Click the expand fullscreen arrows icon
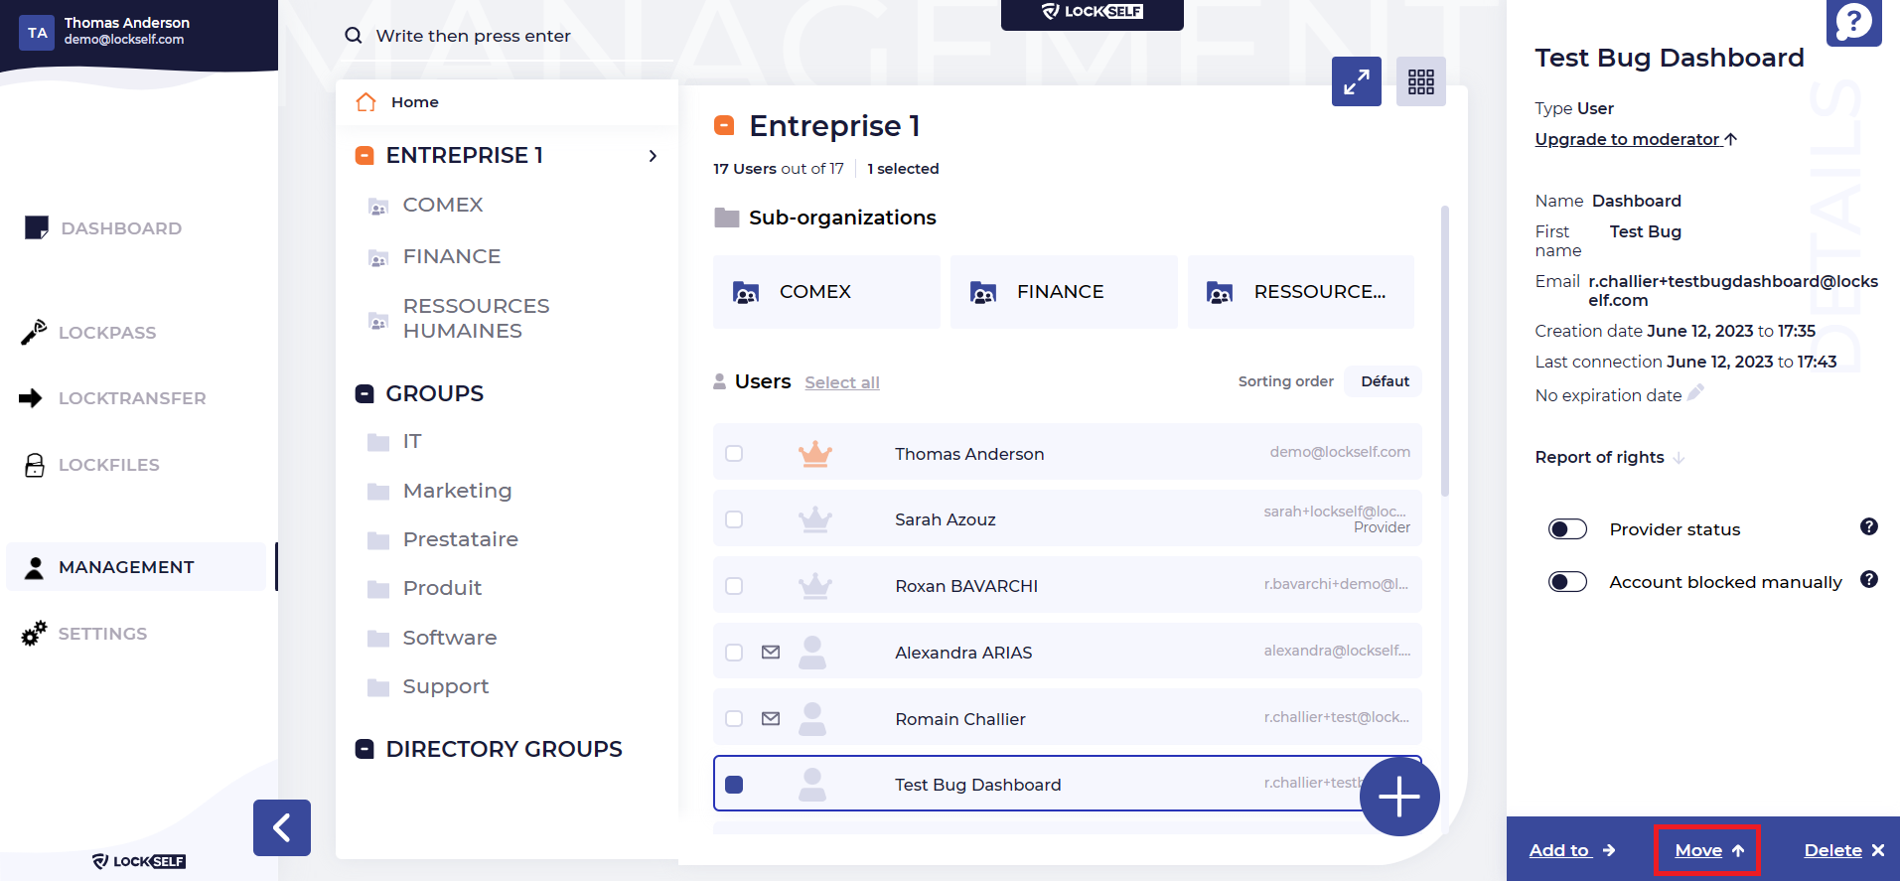 (x=1356, y=81)
